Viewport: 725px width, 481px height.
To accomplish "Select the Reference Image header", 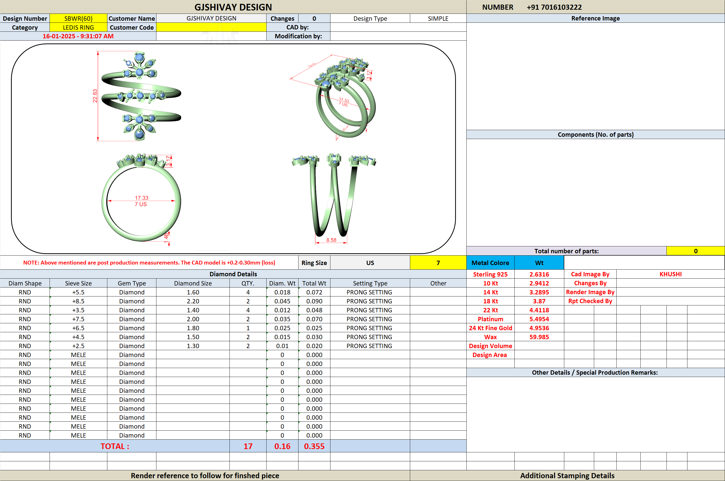I will (595, 18).
